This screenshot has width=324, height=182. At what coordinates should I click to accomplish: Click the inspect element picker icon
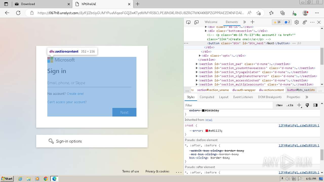188,22
